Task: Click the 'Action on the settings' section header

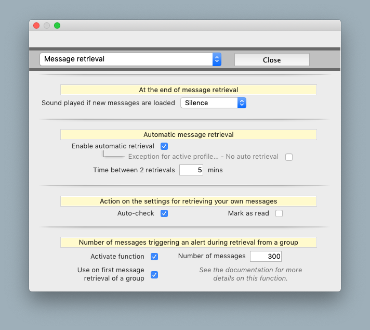Action: 188,201
